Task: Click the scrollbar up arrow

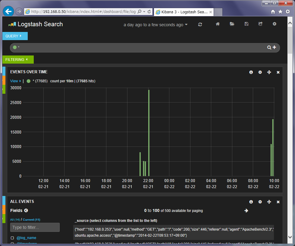Action: pyautogui.click(x=290, y=23)
